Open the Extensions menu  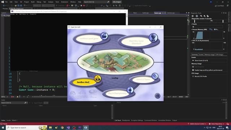point(65,2)
